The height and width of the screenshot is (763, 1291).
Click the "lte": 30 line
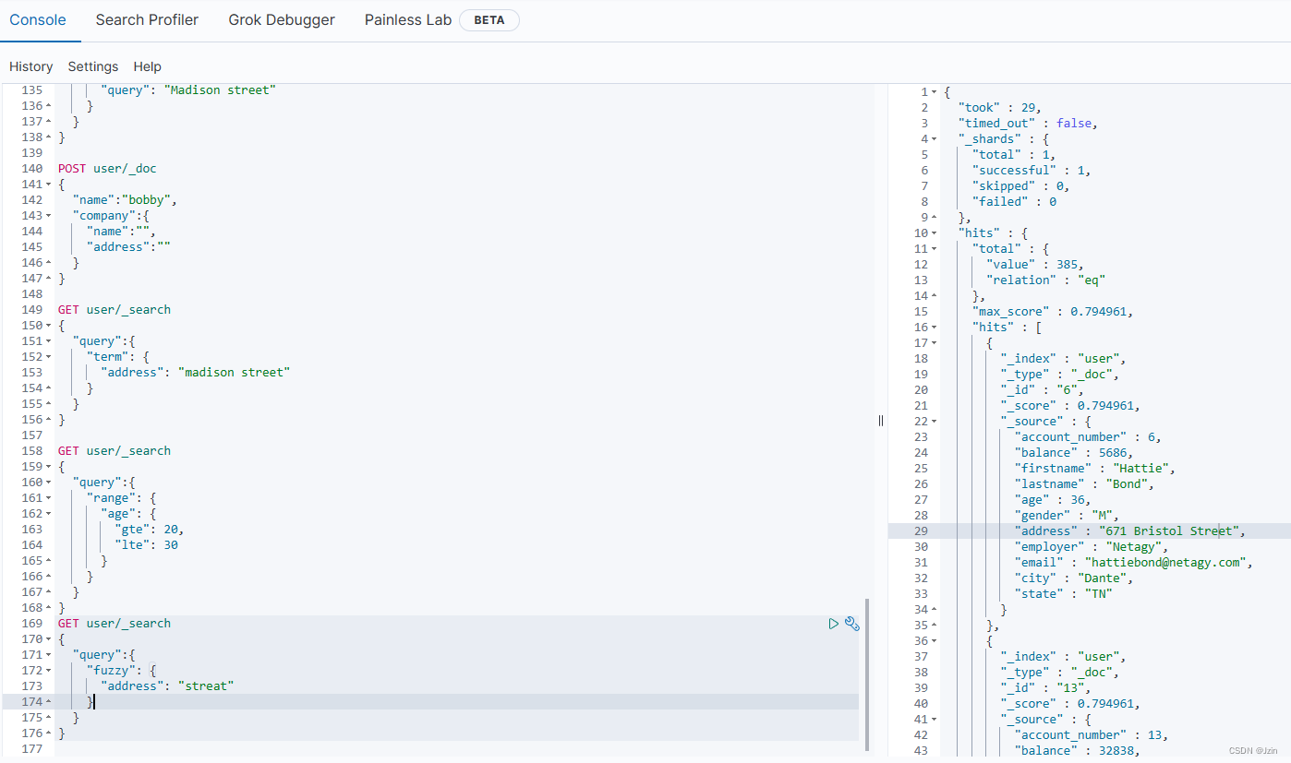(x=147, y=545)
